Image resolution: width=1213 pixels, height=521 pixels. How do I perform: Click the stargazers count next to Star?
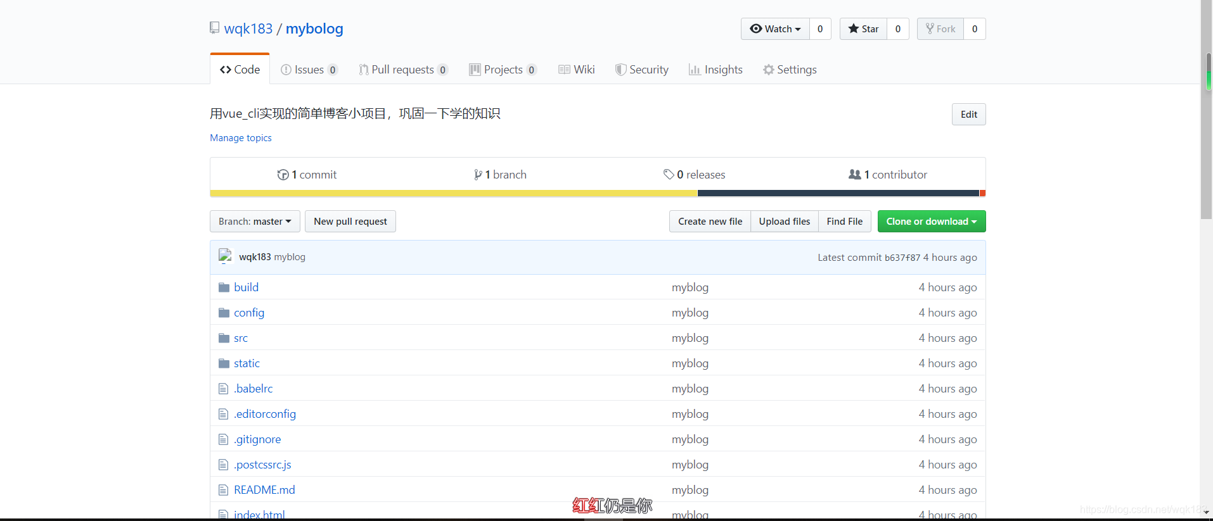coord(897,29)
